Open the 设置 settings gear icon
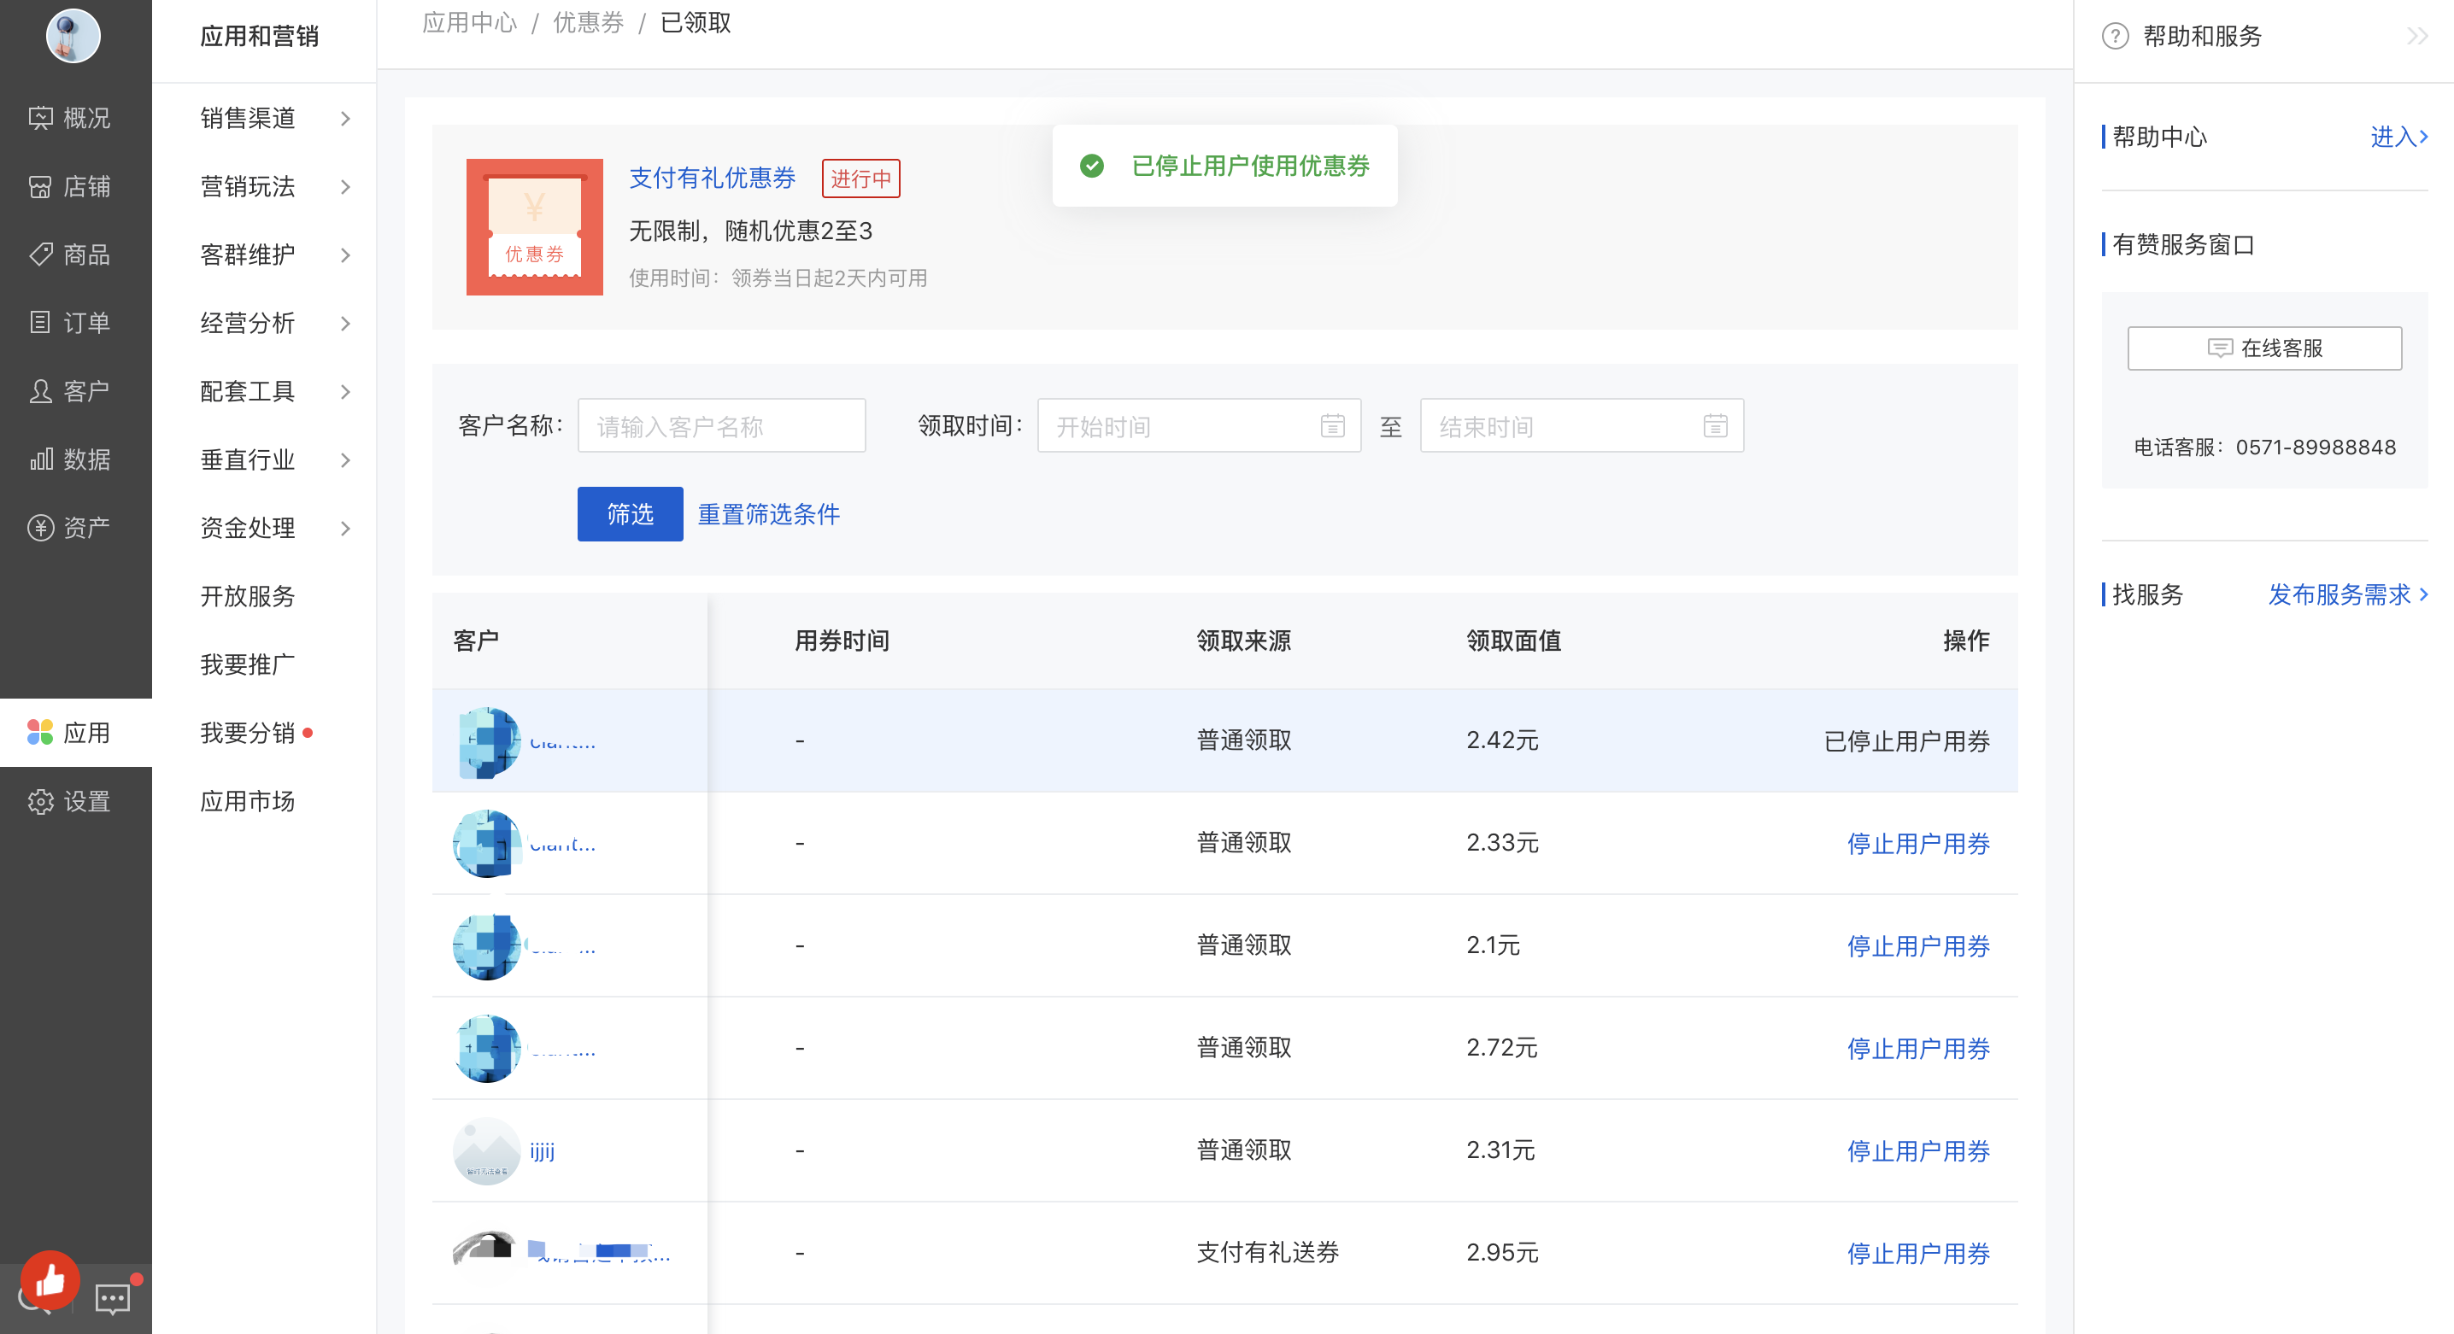Viewport: 2454px width, 1334px height. click(40, 802)
